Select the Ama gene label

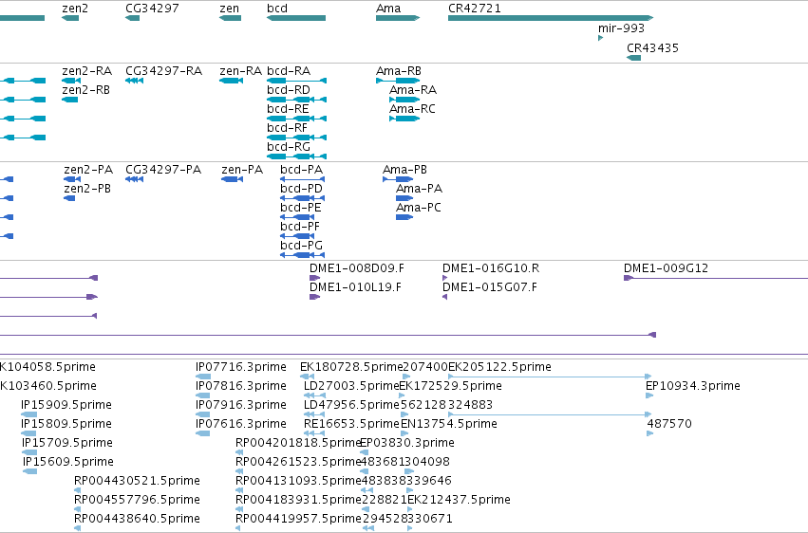388,9
